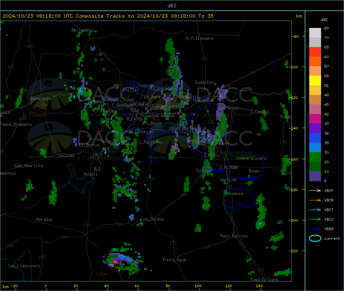Select the slate purple 5-10 dBZ swatch
Image resolution: width=344 pixels, height=291 pixels.
tap(315, 176)
